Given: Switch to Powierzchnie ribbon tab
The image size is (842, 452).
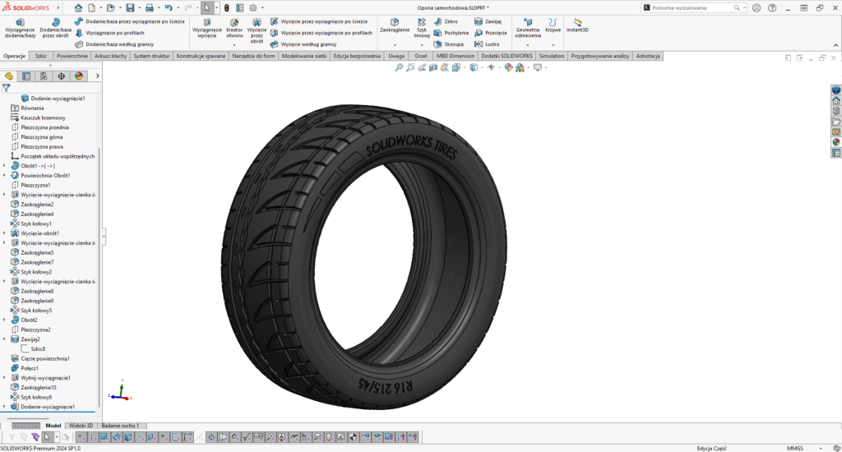Looking at the screenshot, I should tap(72, 56).
